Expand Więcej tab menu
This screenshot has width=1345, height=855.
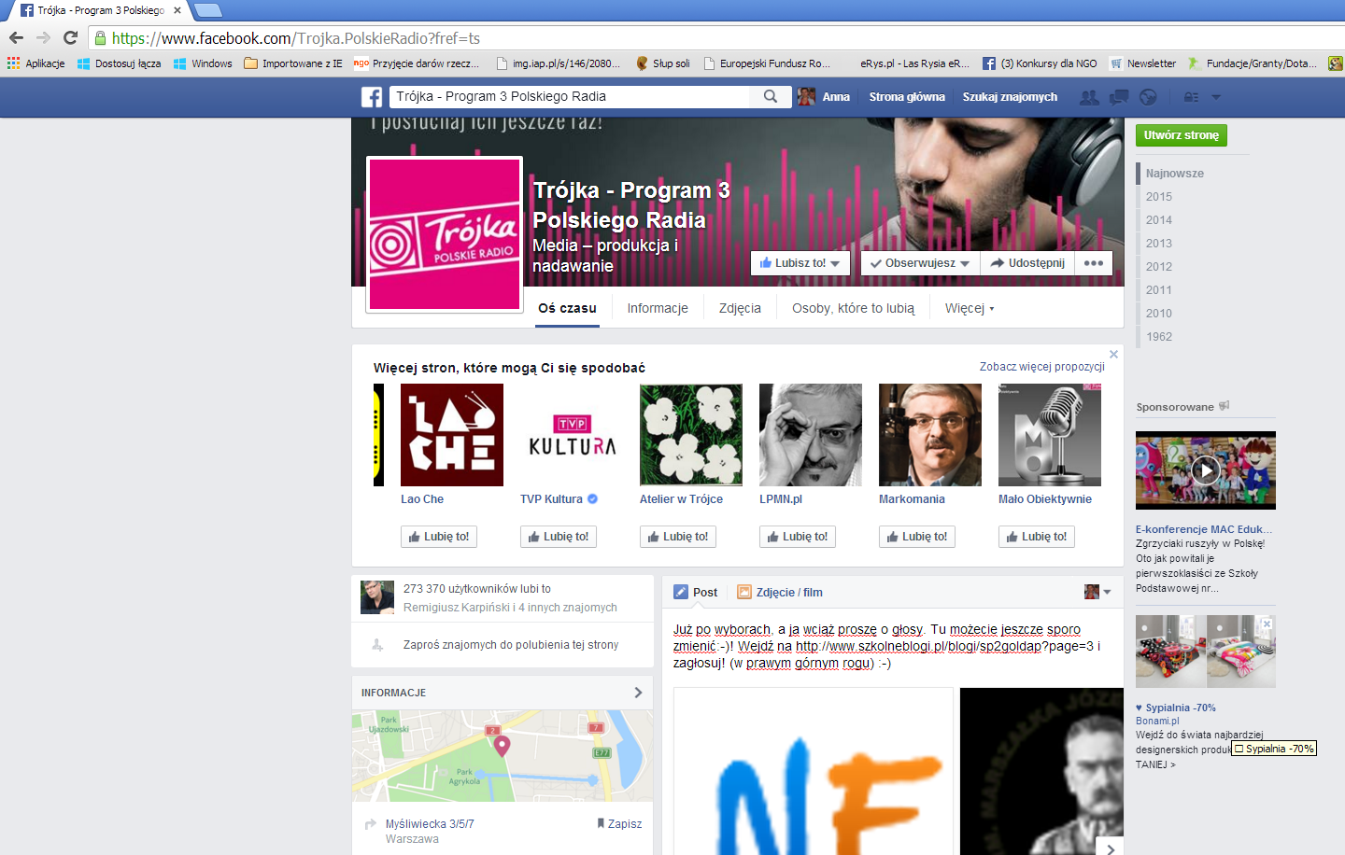point(970,308)
